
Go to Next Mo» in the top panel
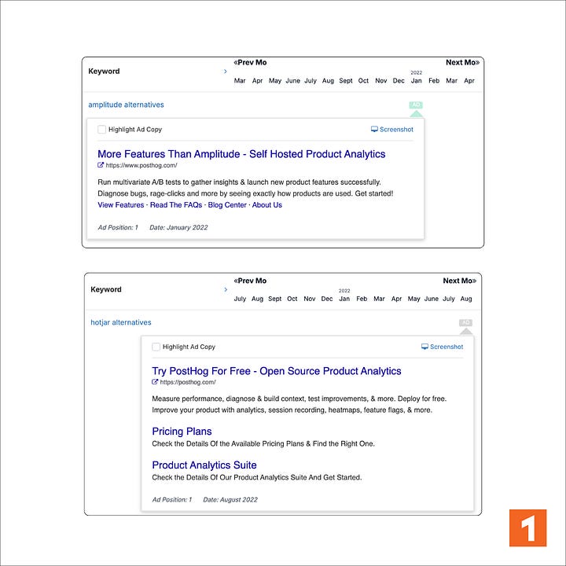point(462,62)
